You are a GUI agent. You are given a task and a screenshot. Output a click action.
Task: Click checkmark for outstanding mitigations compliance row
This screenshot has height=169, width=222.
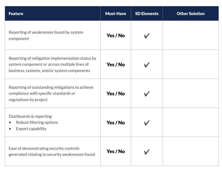[147, 94]
